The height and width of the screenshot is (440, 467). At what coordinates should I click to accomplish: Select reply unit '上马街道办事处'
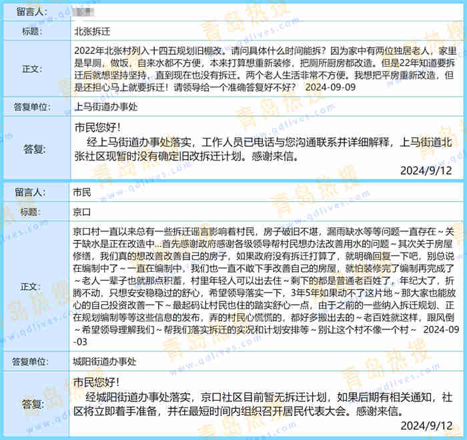click(x=105, y=107)
